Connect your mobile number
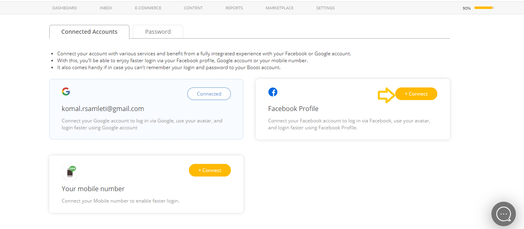This screenshot has height=229, width=524. [210, 170]
